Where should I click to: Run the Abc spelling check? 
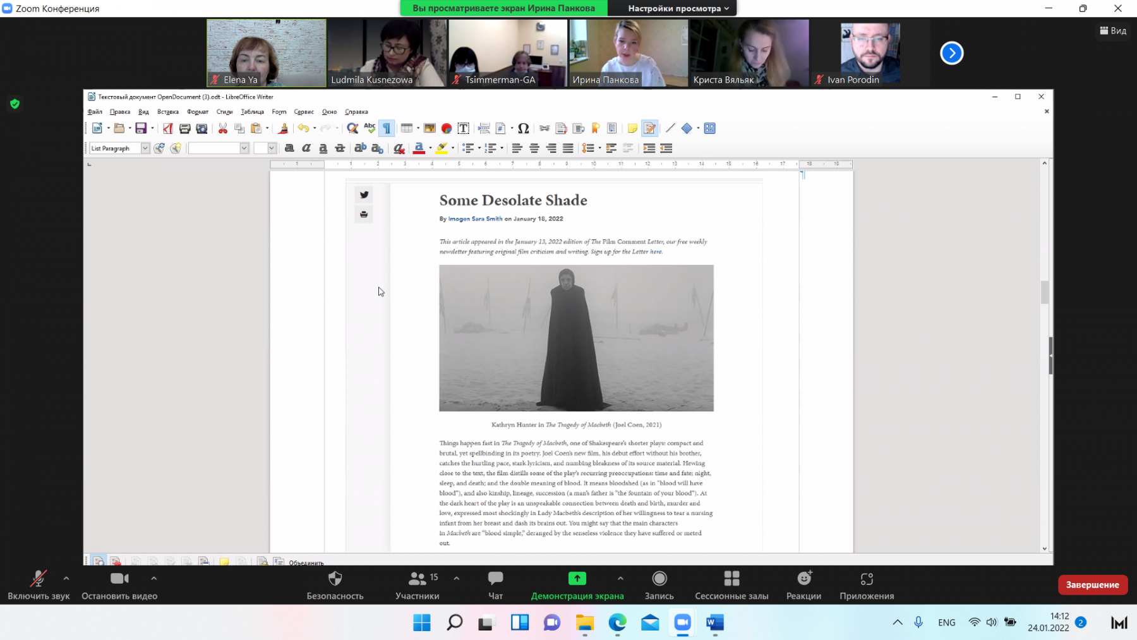click(370, 128)
